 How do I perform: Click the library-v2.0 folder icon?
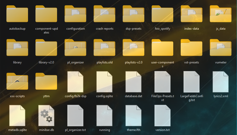click(x=46, y=48)
